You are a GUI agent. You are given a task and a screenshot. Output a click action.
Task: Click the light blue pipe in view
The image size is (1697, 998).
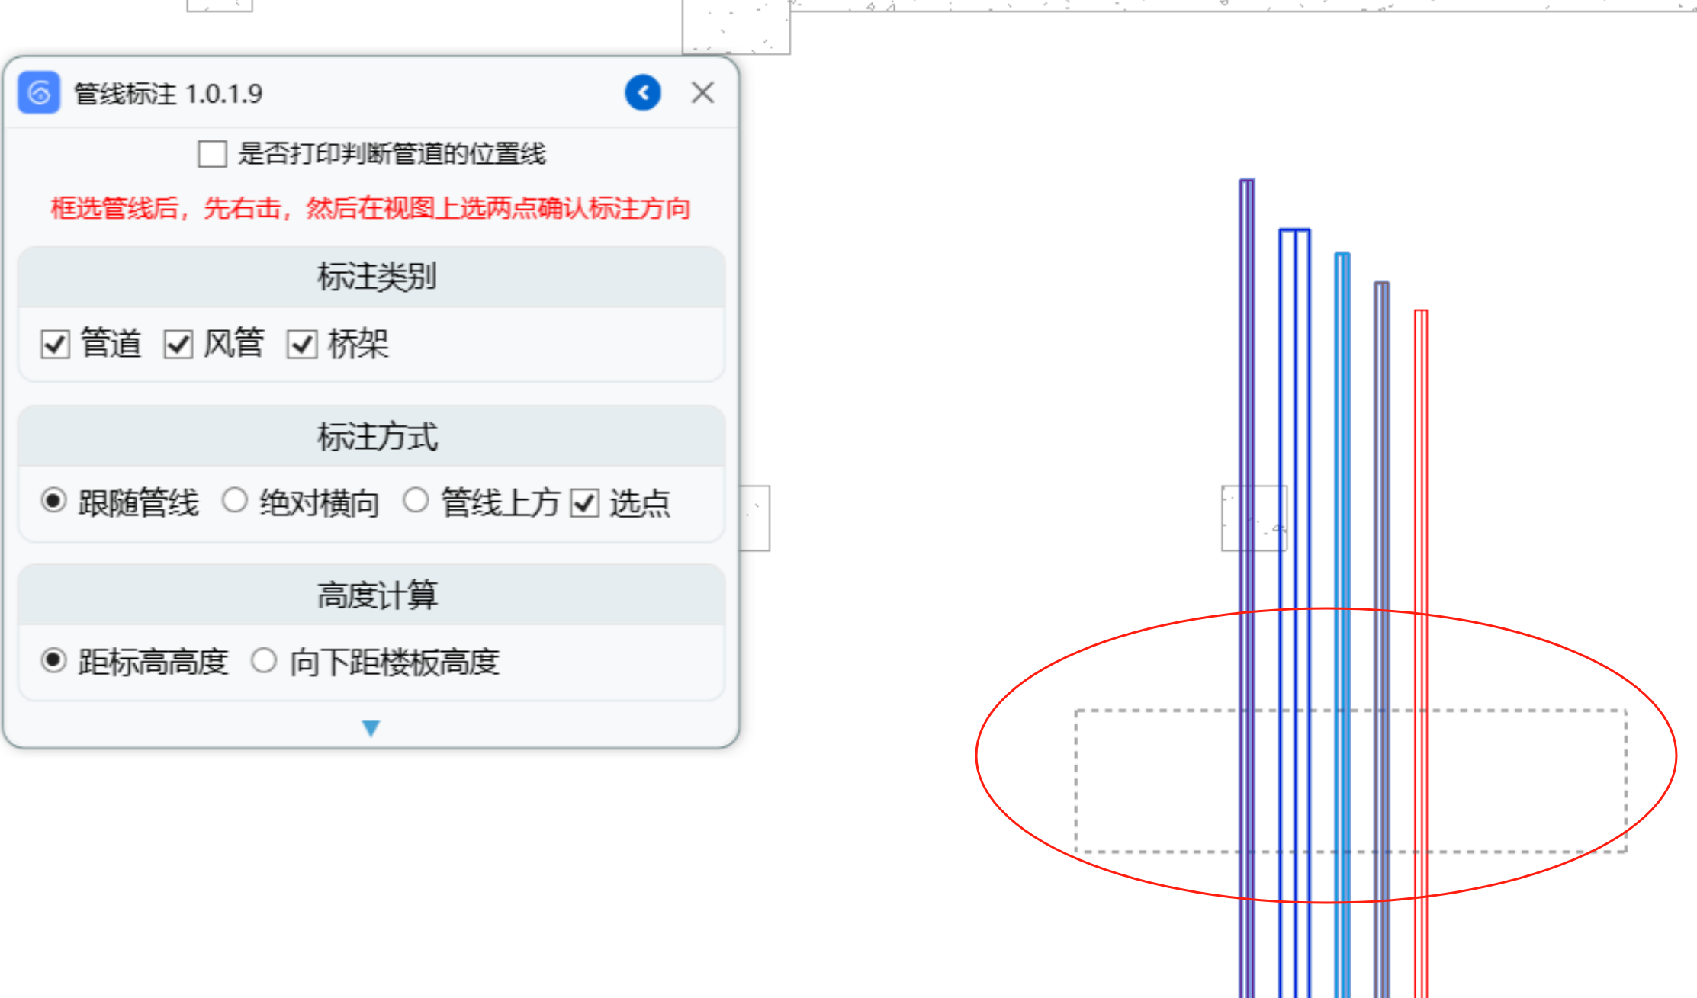coord(1342,457)
